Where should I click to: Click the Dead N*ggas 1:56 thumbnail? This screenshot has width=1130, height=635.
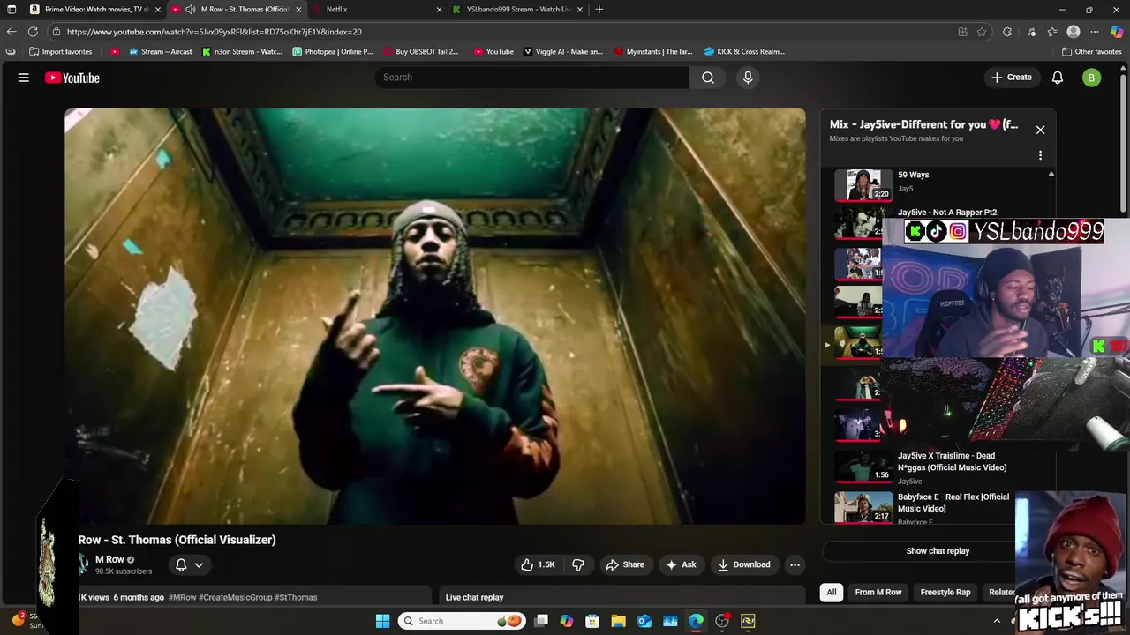click(863, 467)
